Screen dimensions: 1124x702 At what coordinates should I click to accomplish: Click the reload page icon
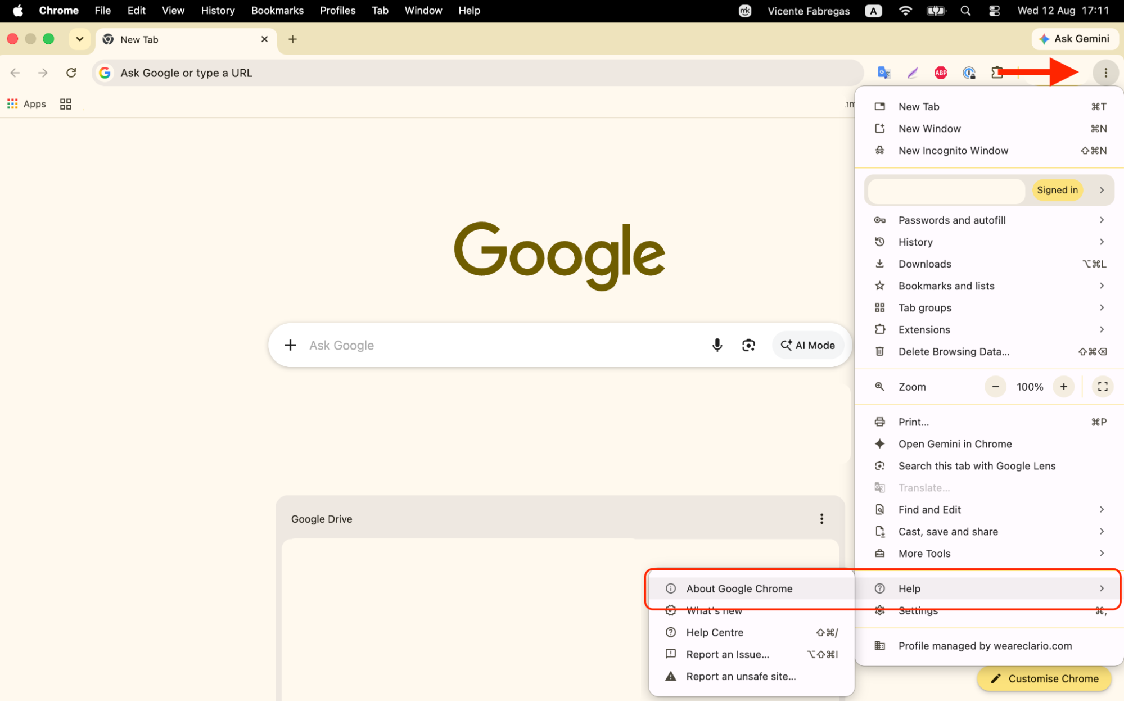point(71,73)
